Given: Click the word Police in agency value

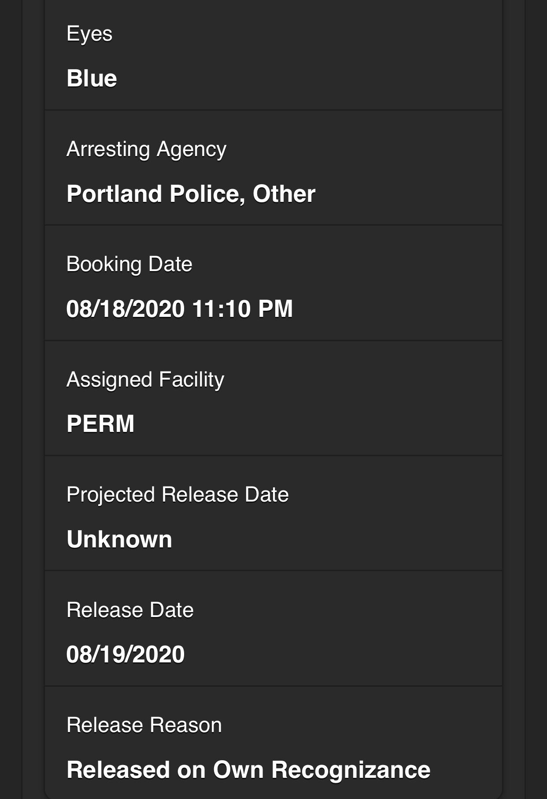Looking at the screenshot, I should pyautogui.click(x=207, y=194).
